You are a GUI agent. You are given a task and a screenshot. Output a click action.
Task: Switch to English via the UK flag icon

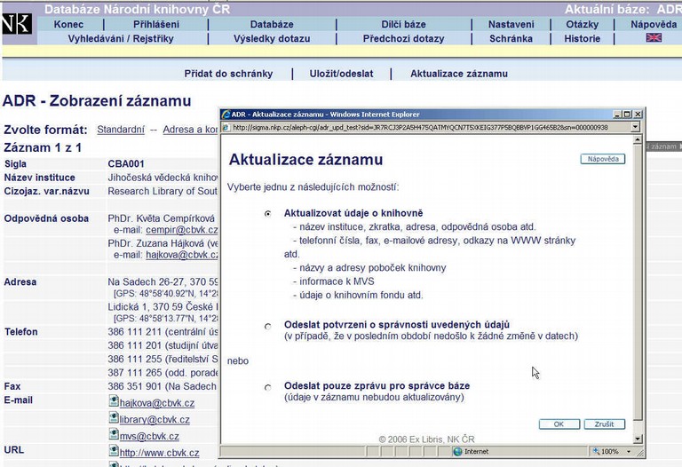pyautogui.click(x=654, y=38)
